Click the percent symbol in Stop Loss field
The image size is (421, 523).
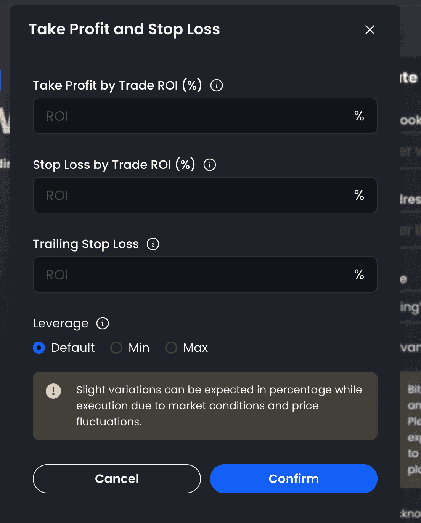pos(359,195)
